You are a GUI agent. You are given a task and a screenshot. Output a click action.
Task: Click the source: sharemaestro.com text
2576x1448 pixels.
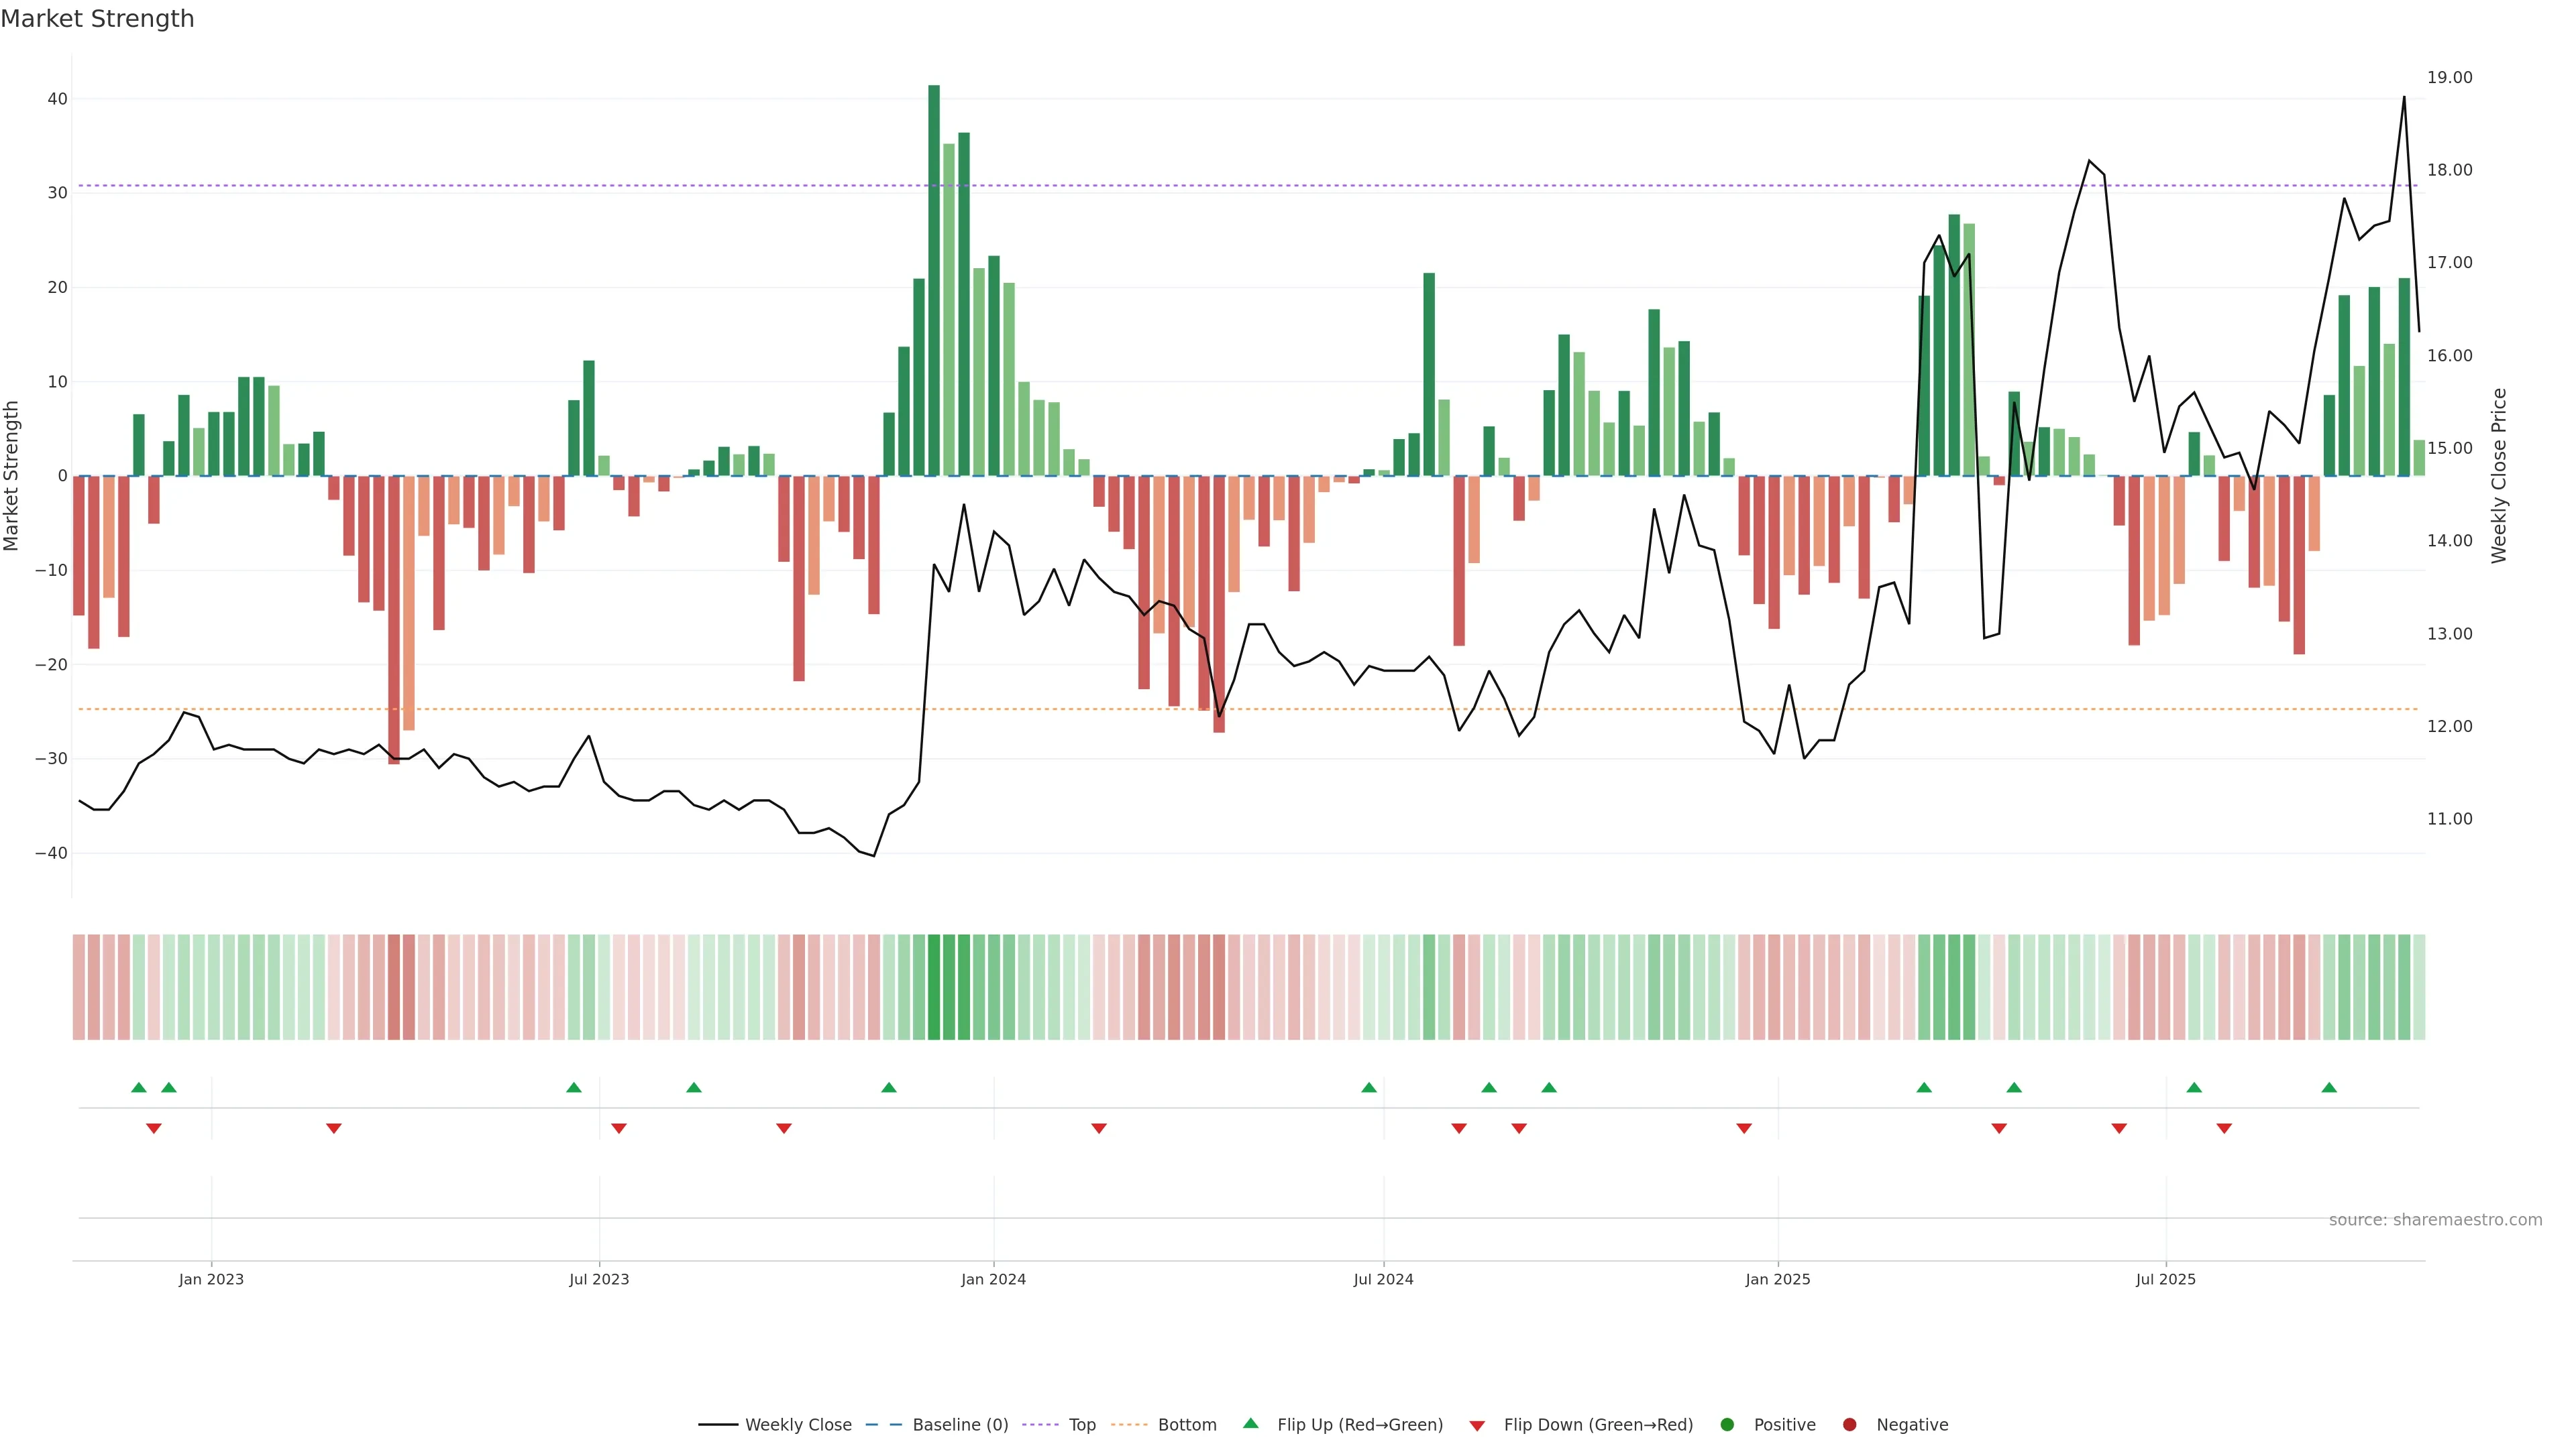point(2435,1220)
